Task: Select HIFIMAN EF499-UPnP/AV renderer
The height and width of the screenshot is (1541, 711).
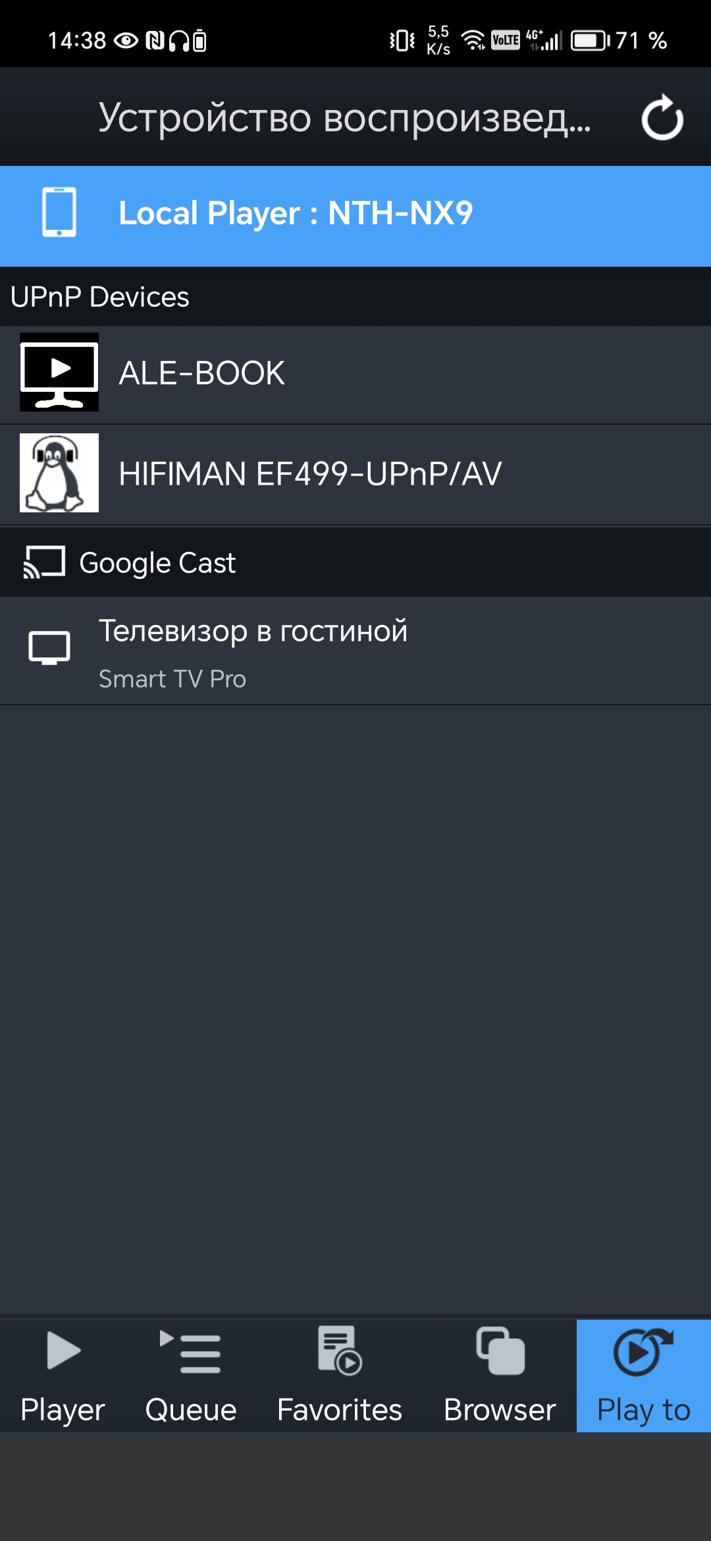Action: point(310,474)
